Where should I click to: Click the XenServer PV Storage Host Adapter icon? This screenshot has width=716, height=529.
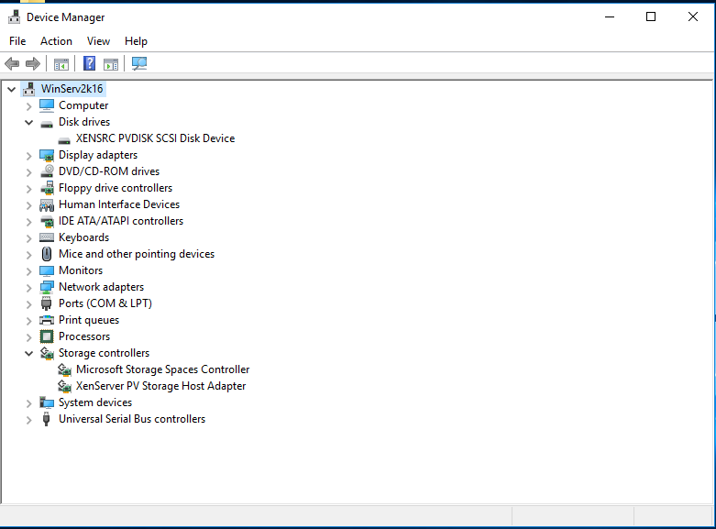[64, 386]
